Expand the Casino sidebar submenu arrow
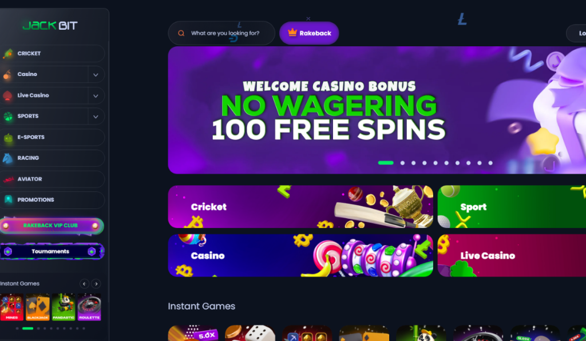The image size is (586, 341). click(96, 75)
